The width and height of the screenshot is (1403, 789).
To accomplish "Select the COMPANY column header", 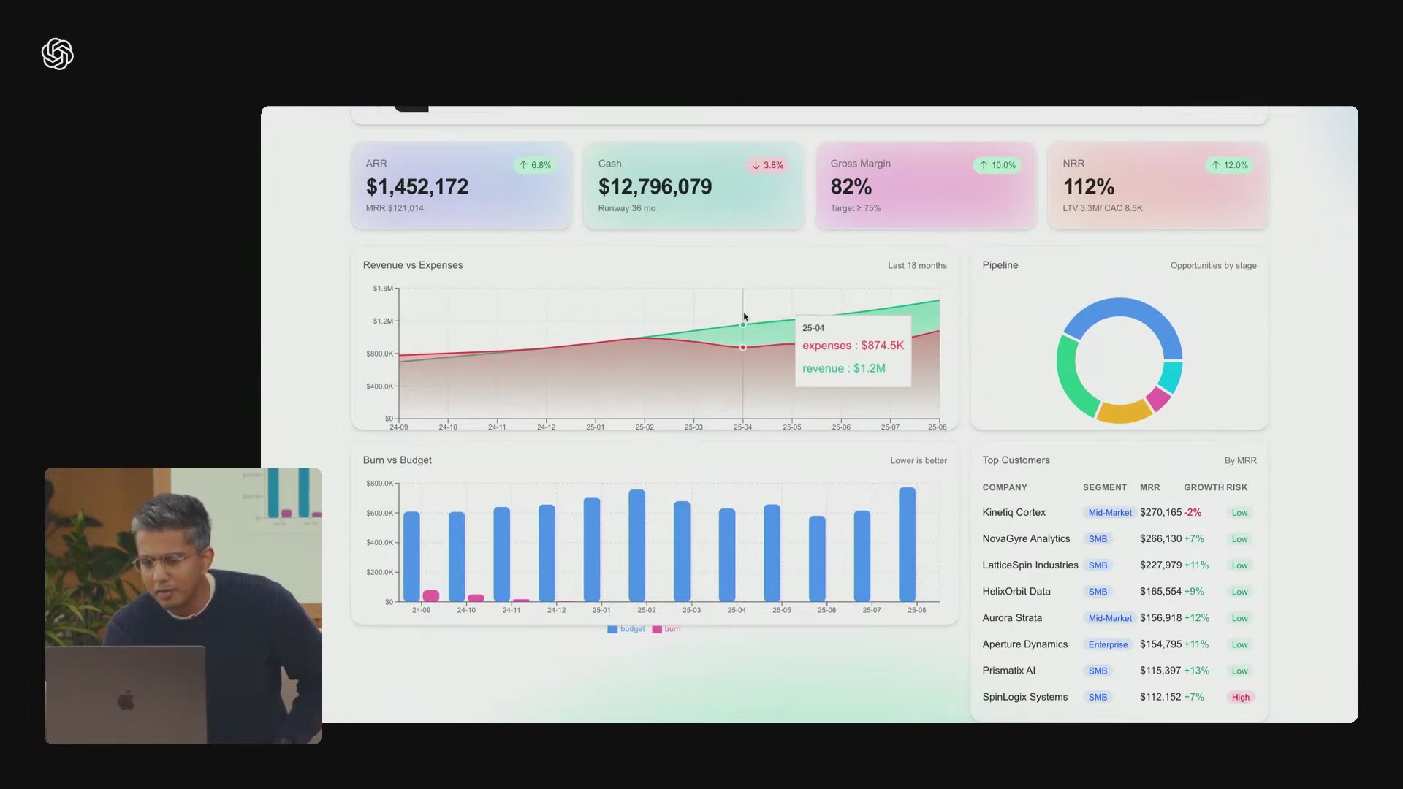I will click(1004, 487).
